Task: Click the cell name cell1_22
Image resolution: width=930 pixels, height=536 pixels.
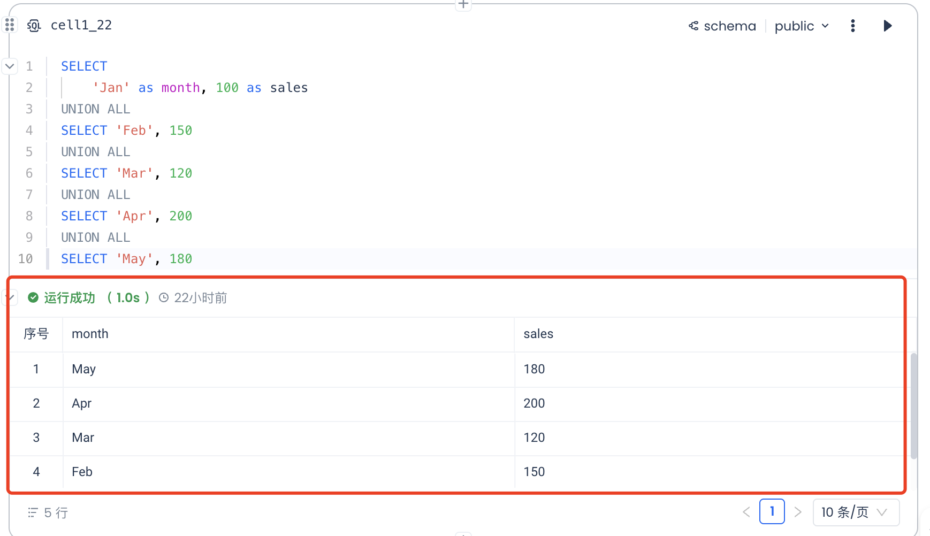Action: tap(81, 25)
